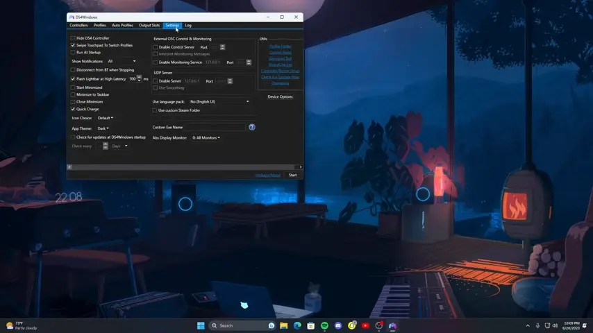Click the taskbar Search box

[x=243, y=325]
